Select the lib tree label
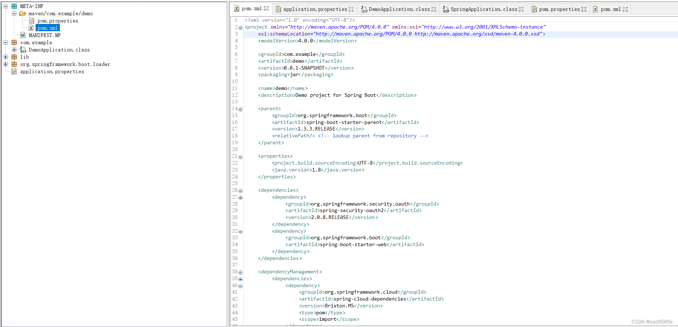The width and height of the screenshot is (678, 327). (x=24, y=57)
